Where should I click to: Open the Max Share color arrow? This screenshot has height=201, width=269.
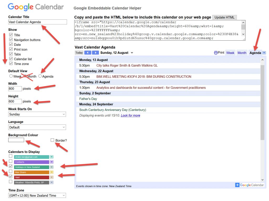click(52, 172)
